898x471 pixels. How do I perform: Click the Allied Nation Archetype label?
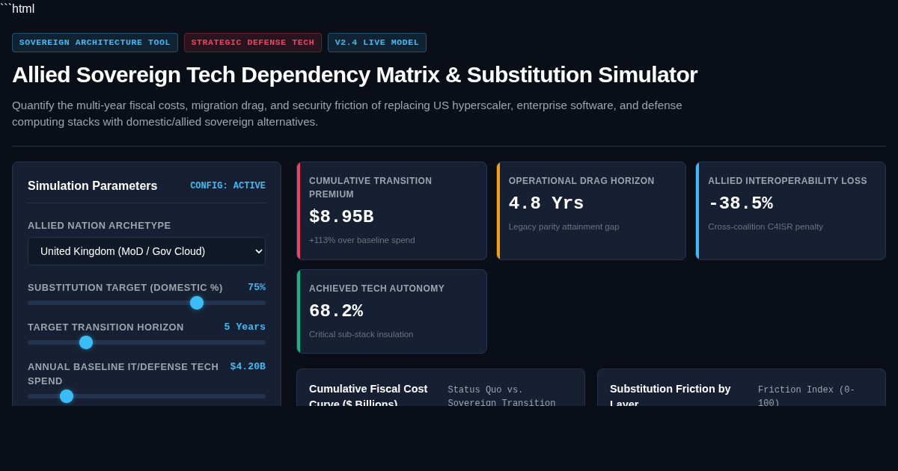pyautogui.click(x=100, y=226)
